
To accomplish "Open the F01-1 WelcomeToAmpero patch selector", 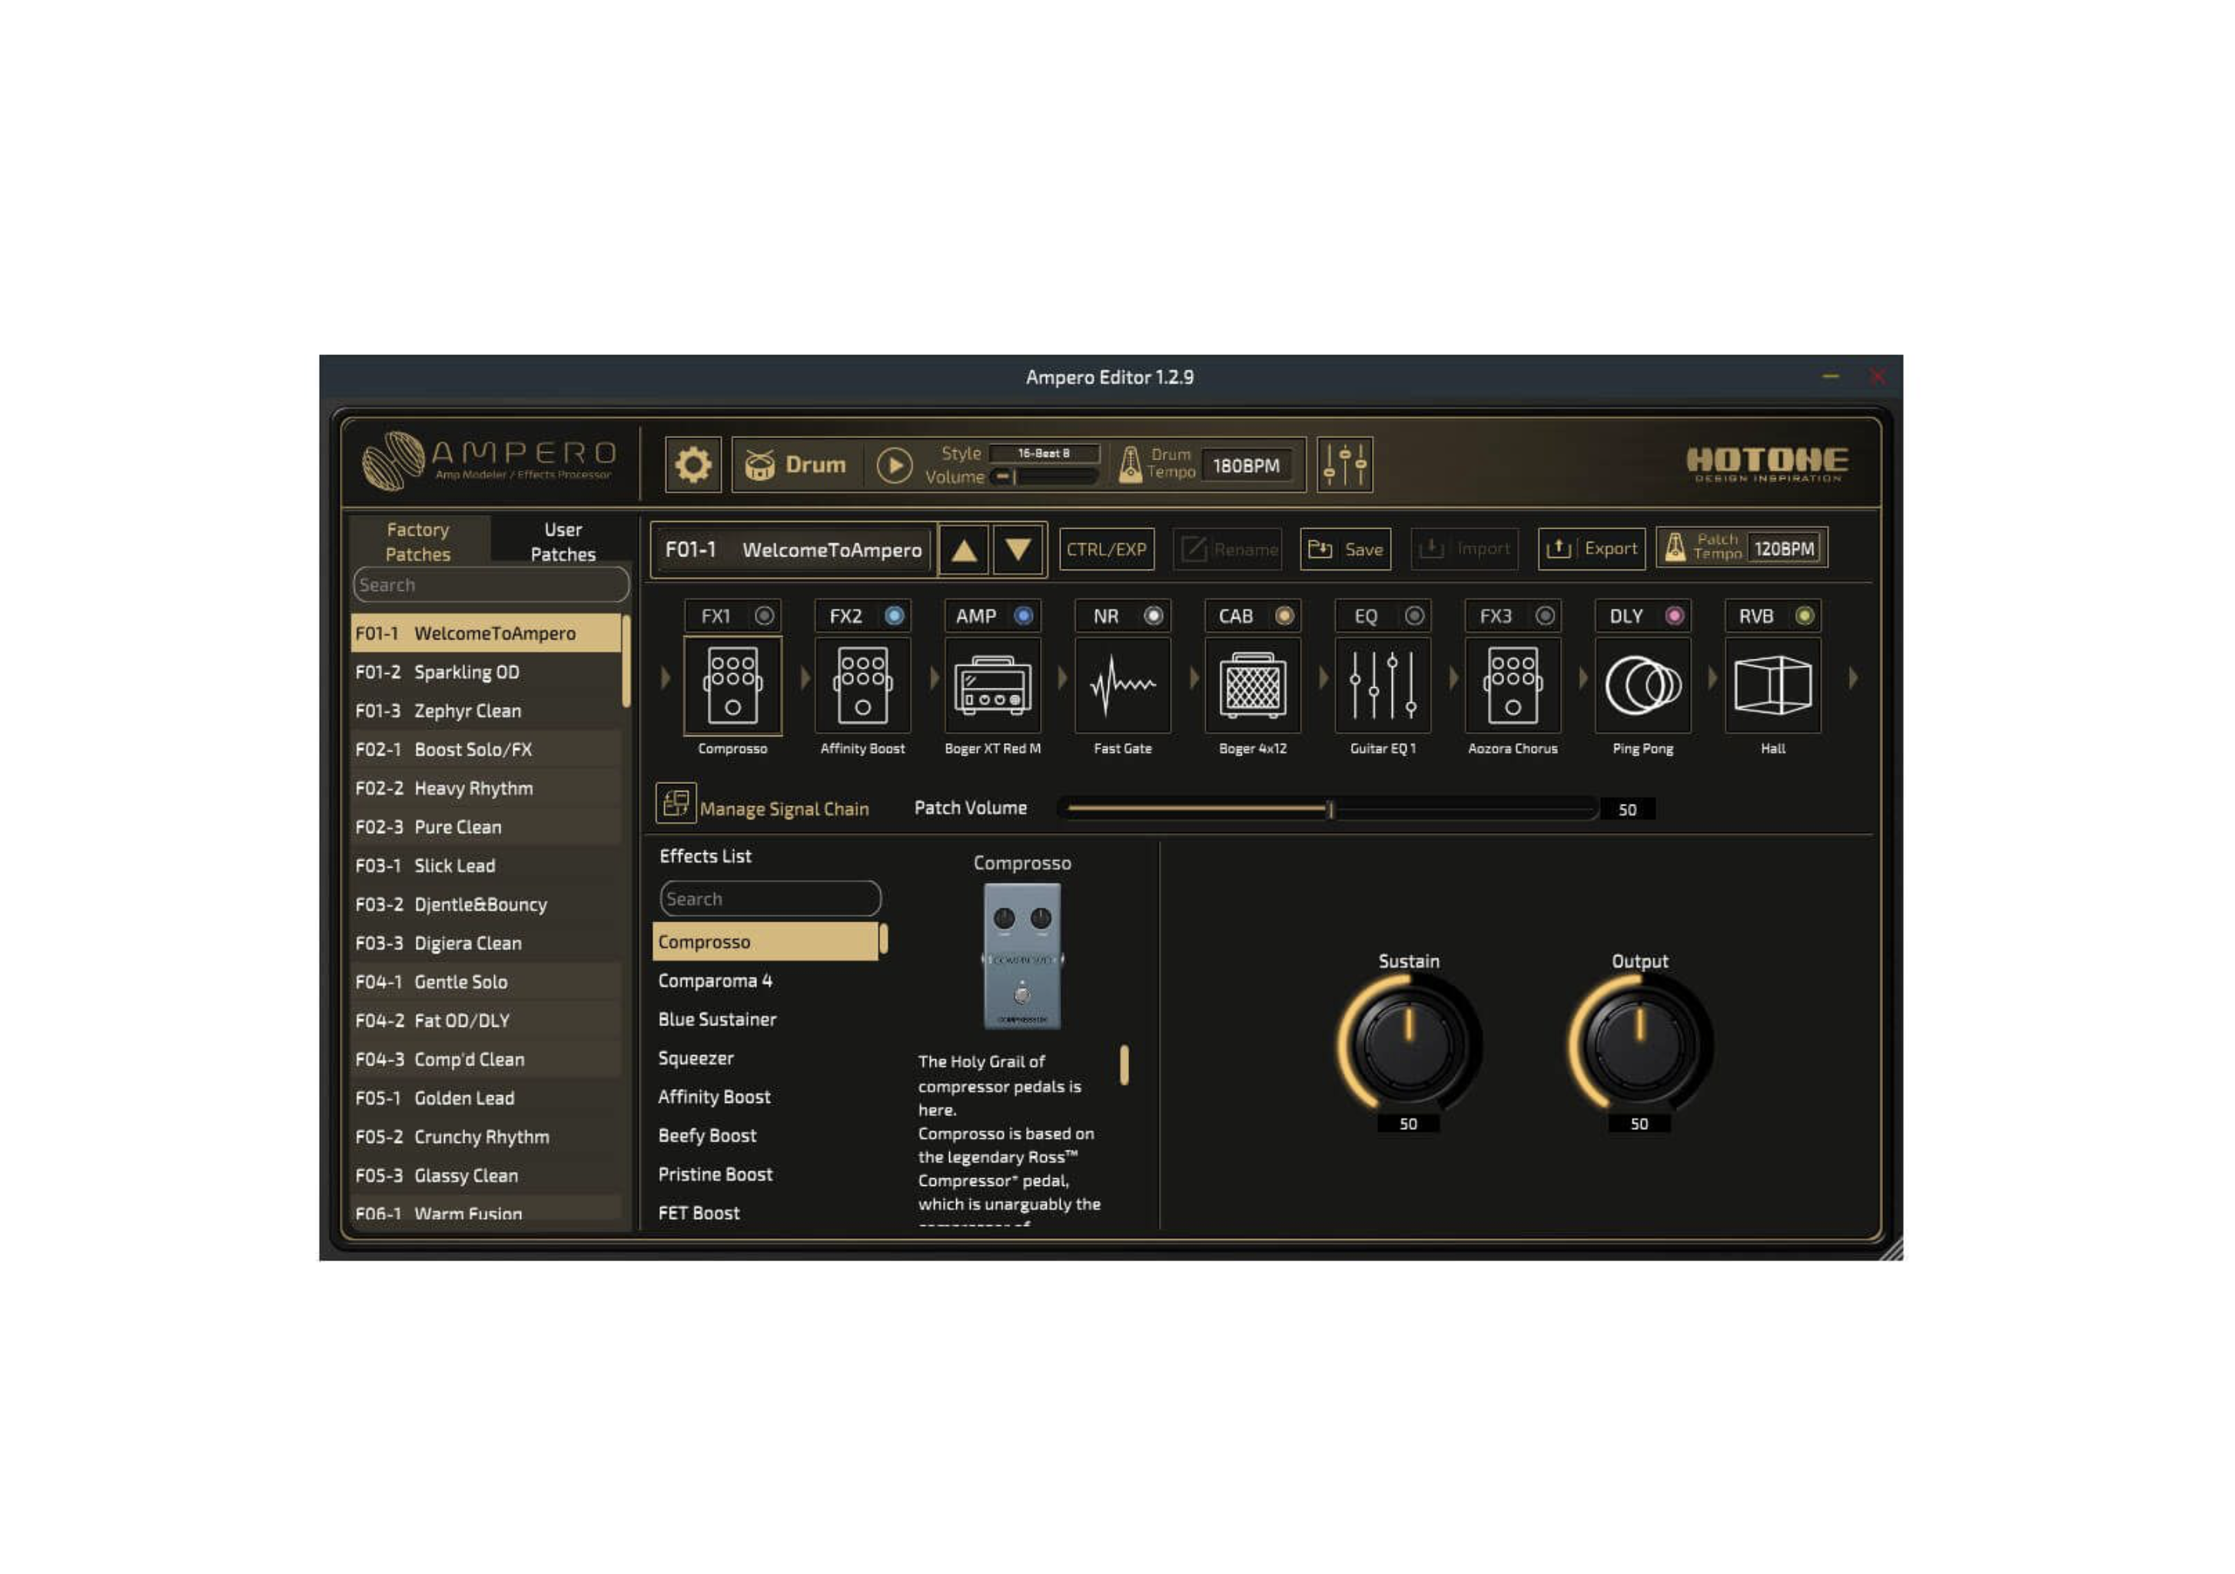I will (795, 550).
